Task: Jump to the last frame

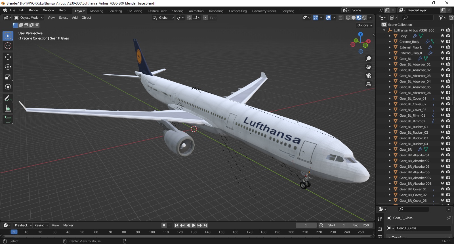Action: [205, 225]
